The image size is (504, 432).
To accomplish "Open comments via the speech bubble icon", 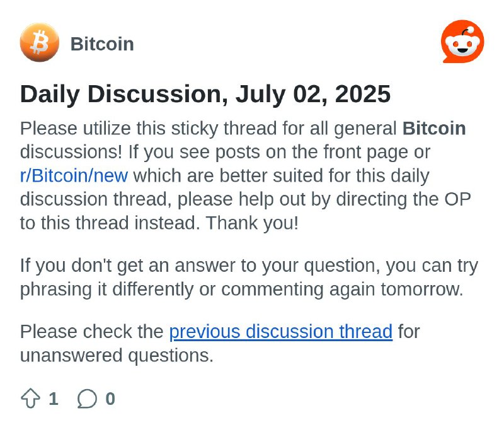I will pyautogui.click(x=87, y=399).
